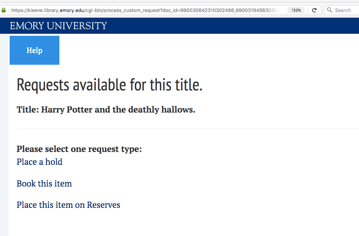Reload the page with the refresh icon
359x236 pixels.
click(x=314, y=10)
